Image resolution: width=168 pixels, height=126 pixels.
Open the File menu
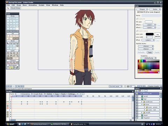tap(8, 5)
